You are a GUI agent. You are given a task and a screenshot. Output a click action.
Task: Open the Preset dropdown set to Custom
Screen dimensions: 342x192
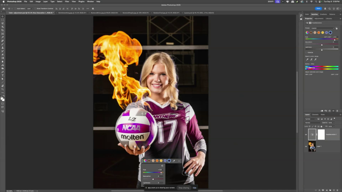click(x=322, y=28)
